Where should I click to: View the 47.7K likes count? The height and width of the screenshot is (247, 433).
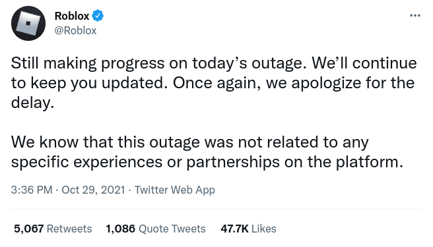tap(234, 229)
